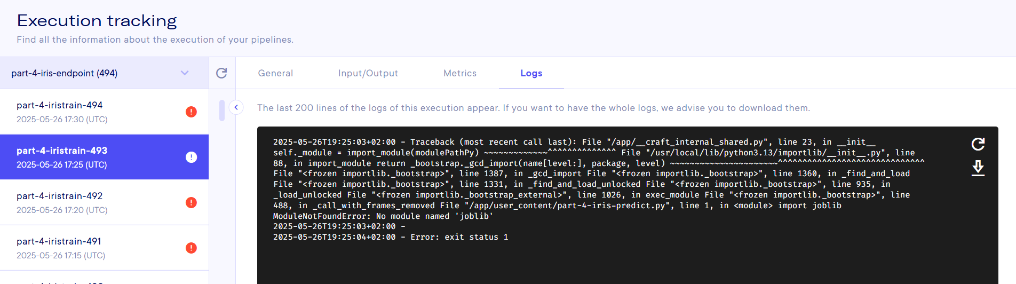Select execution part-4-iristrain-493
The width and height of the screenshot is (1016, 284).
[x=105, y=157]
